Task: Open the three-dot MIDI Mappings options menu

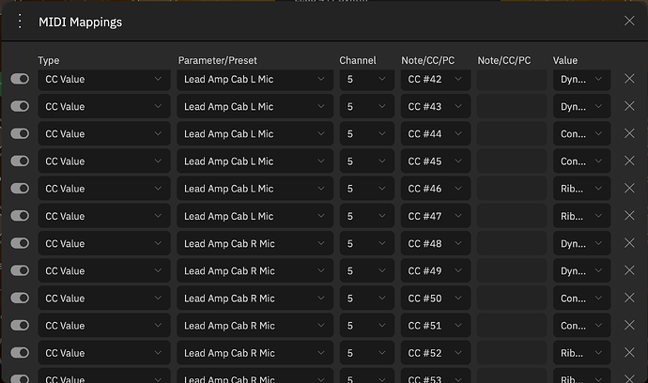Action: coord(20,22)
